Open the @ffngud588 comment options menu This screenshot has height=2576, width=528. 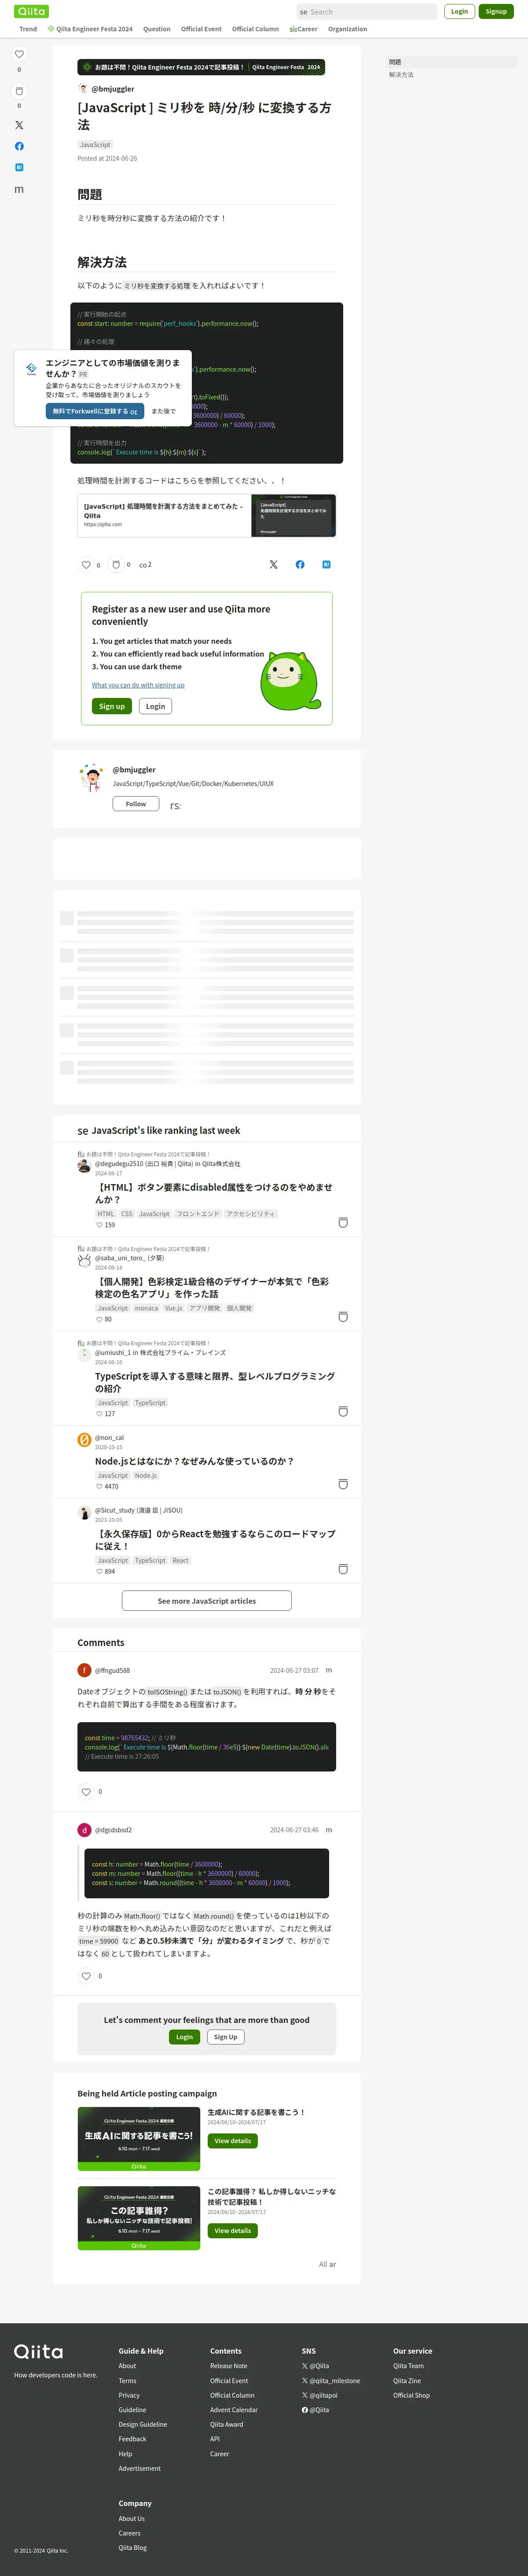[x=329, y=1670]
